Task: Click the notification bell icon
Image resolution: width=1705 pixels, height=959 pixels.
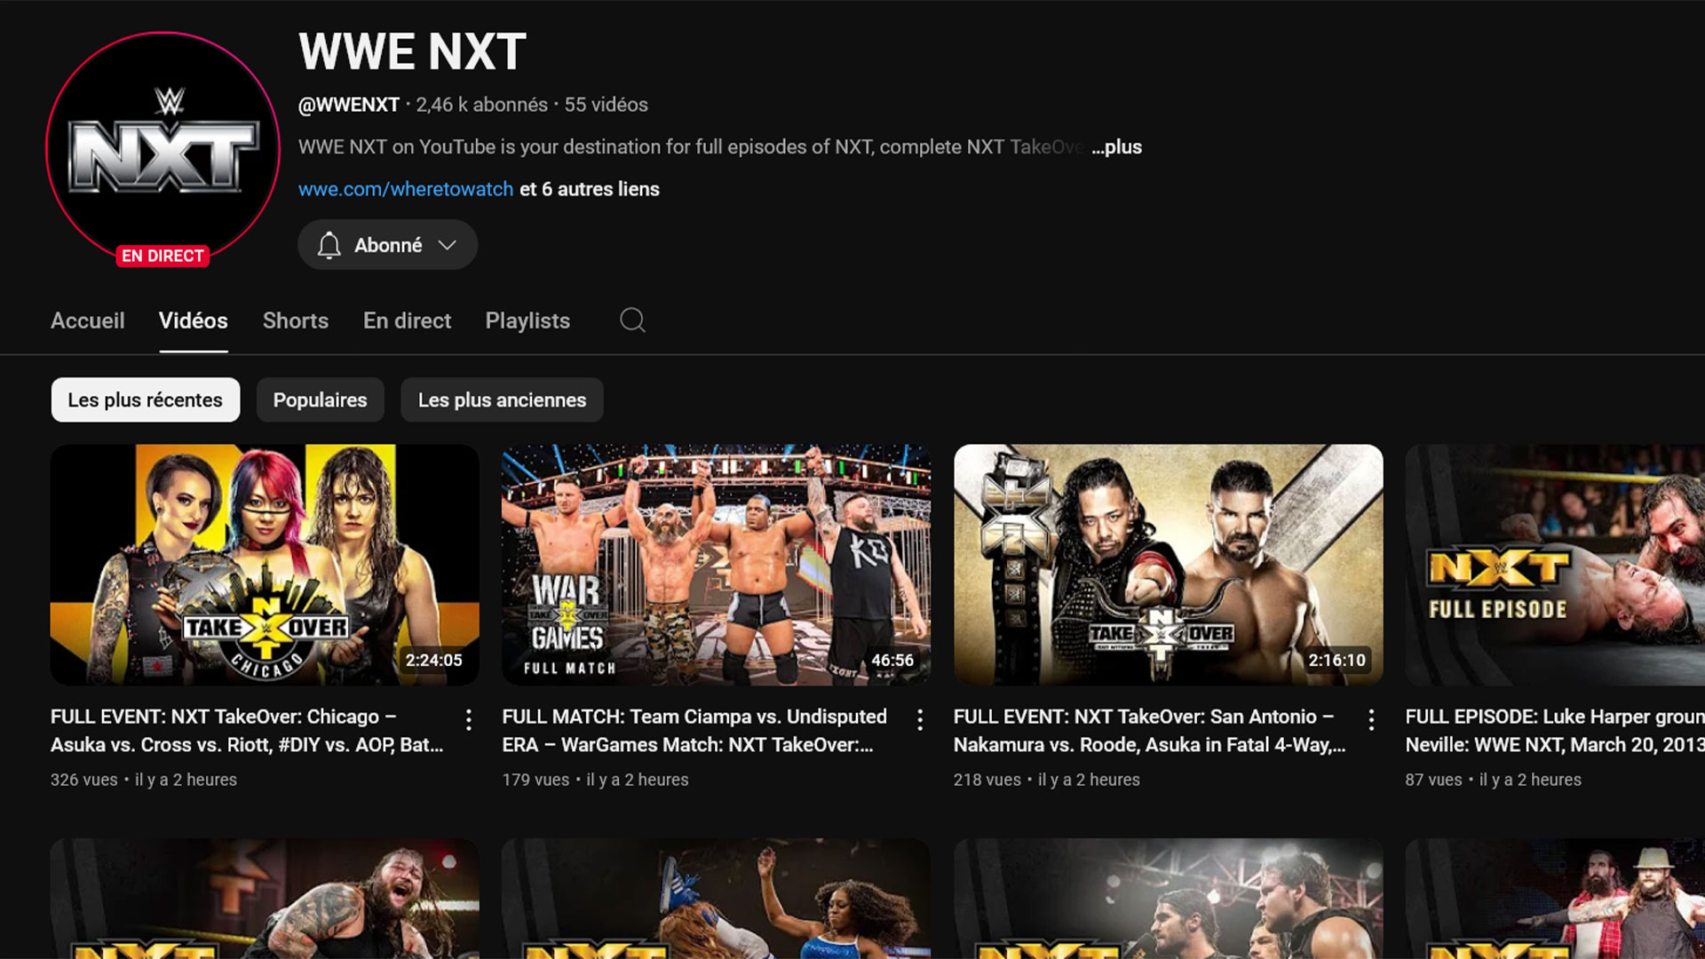Action: 329,245
